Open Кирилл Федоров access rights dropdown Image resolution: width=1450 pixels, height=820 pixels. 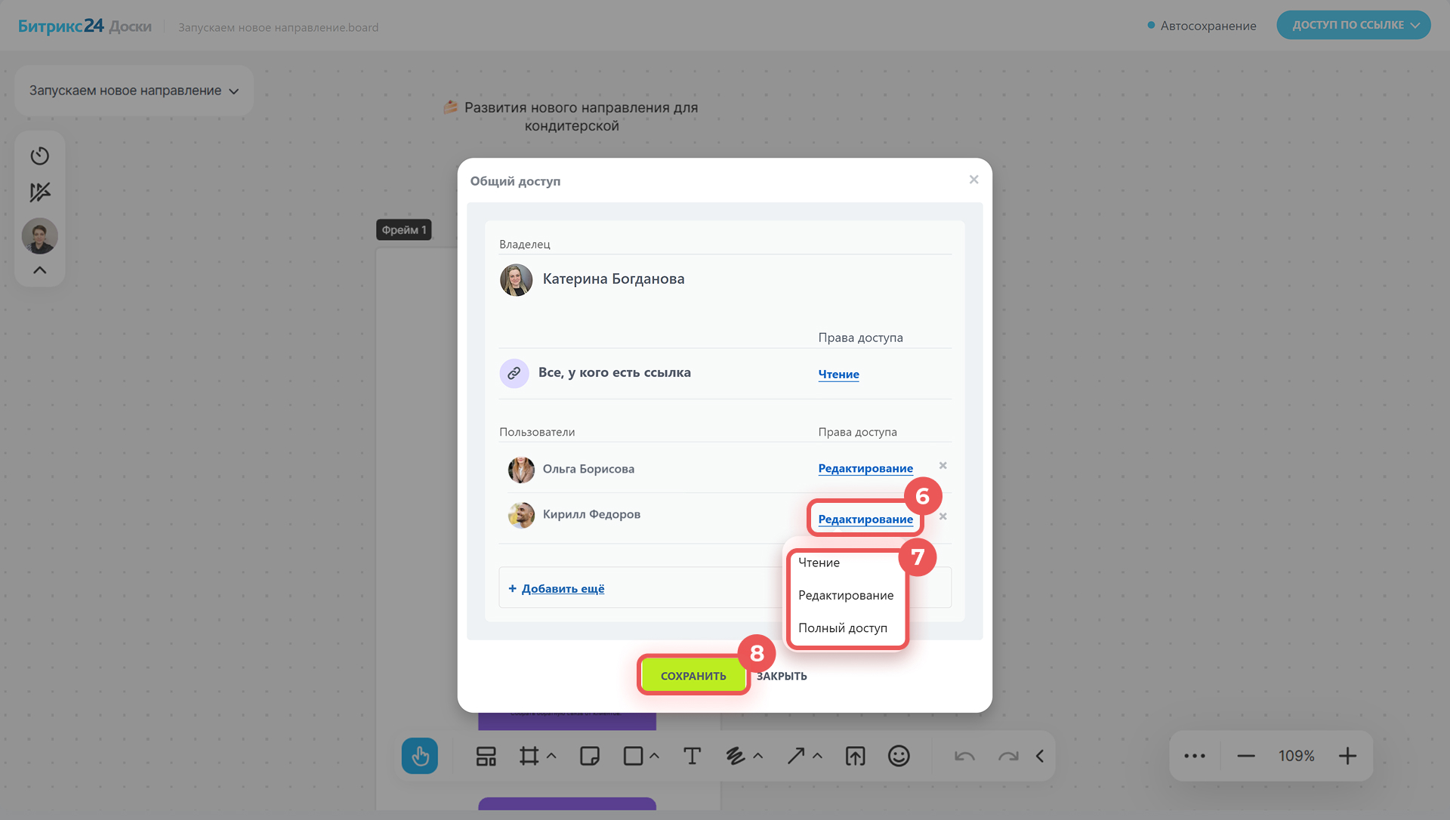click(865, 519)
